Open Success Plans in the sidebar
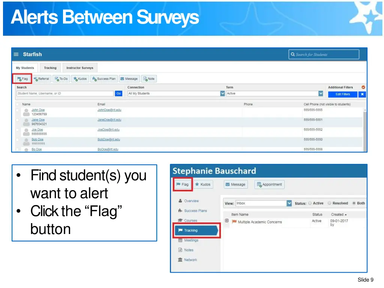Screen dimensions: 384x288 click(x=192, y=211)
